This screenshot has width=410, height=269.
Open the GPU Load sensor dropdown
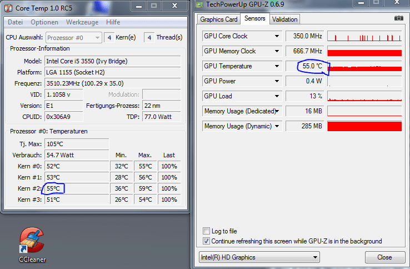(277, 96)
